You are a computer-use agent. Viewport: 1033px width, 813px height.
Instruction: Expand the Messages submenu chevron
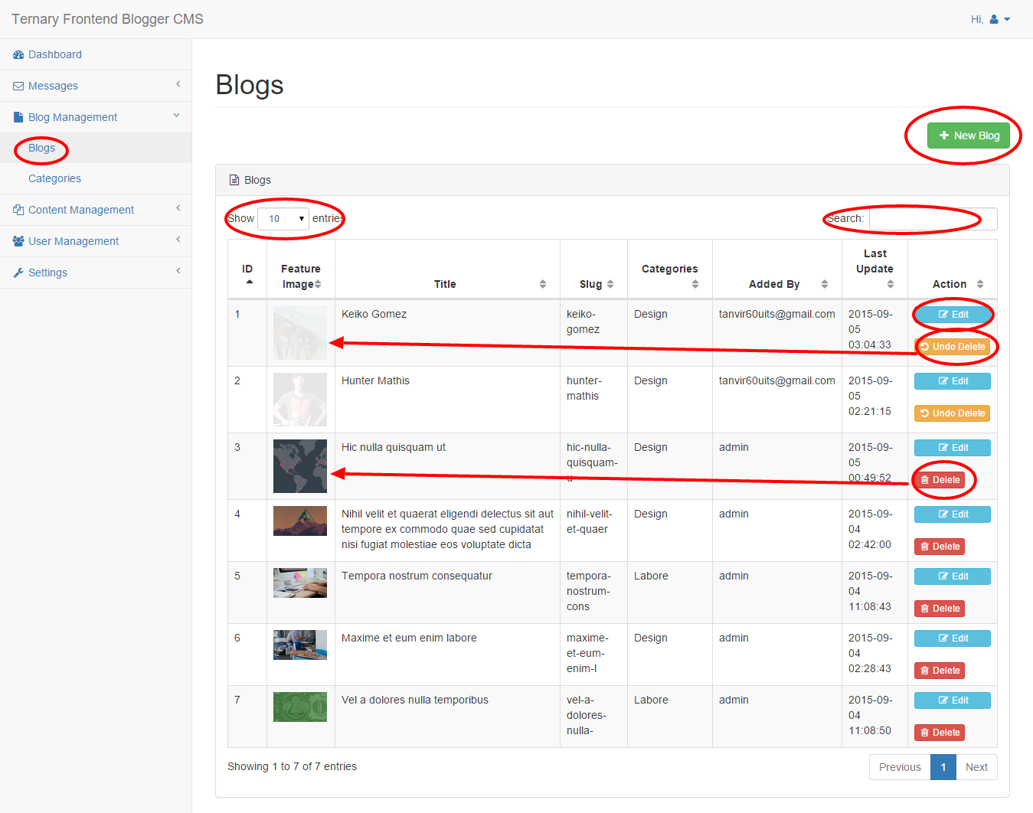(x=178, y=84)
